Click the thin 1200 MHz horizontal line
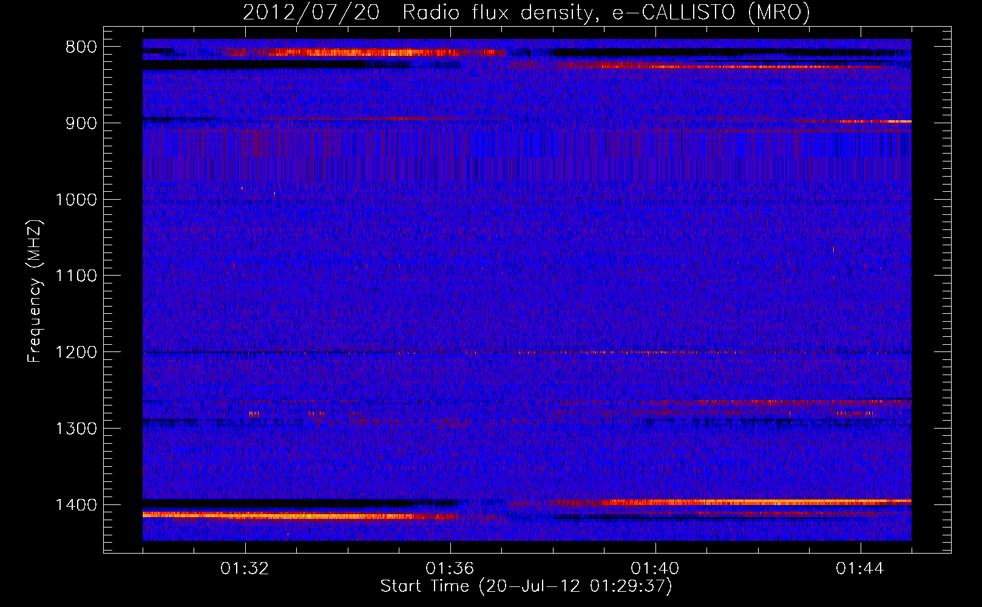Image resolution: width=982 pixels, height=607 pixels. pyautogui.click(x=527, y=353)
